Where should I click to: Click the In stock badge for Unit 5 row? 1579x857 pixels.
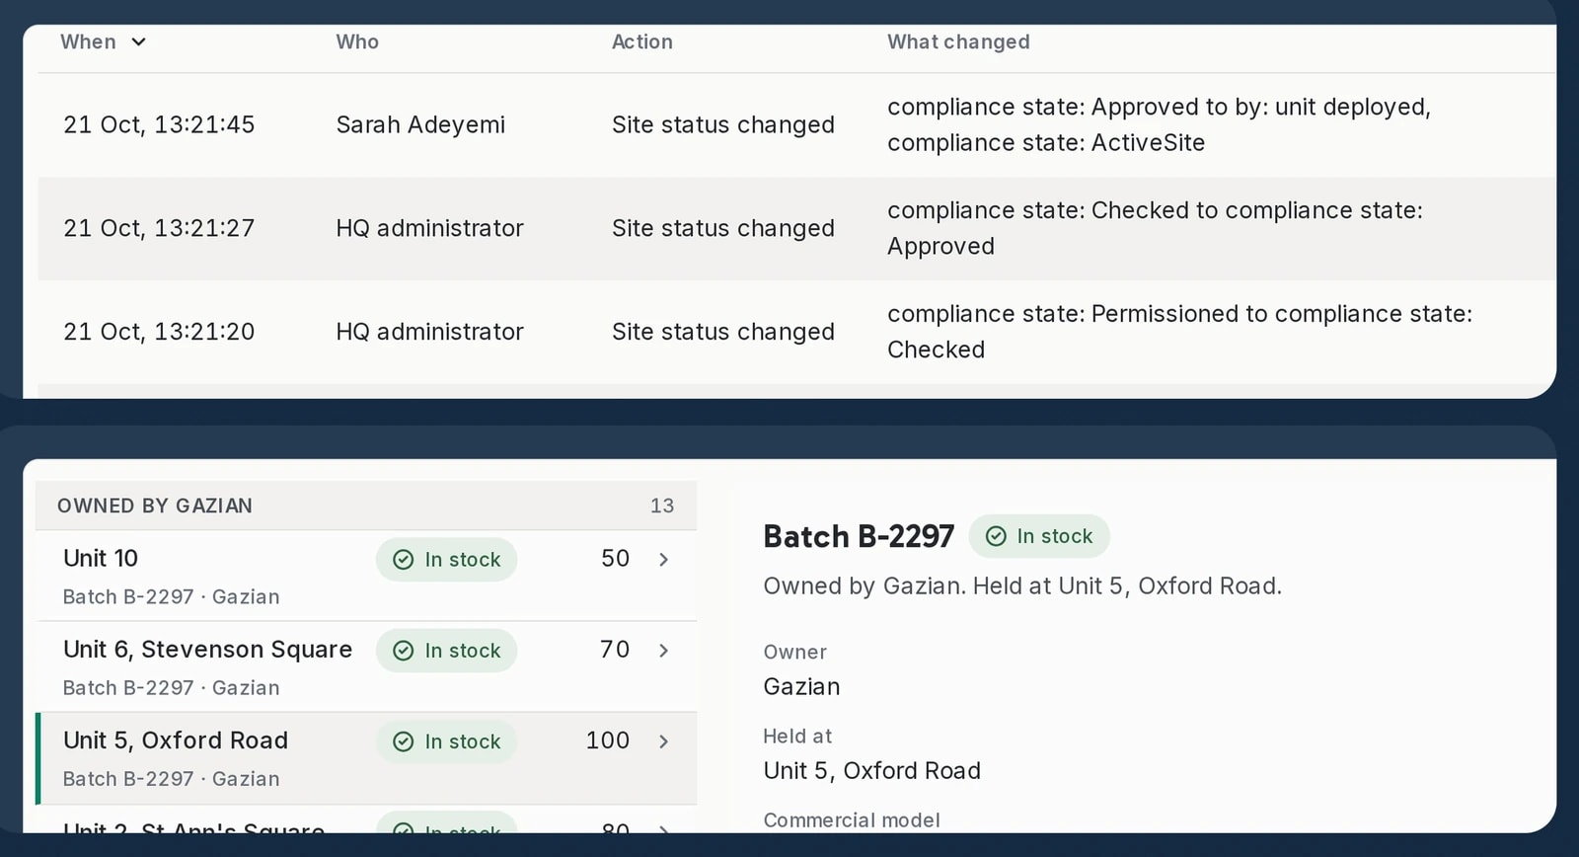[x=446, y=741]
